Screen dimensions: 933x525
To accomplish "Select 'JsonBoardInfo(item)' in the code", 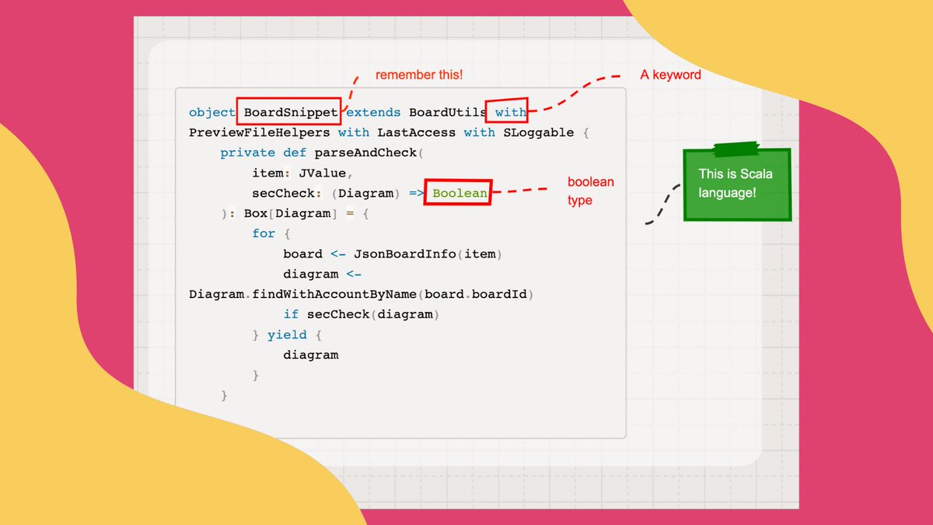I will pyautogui.click(x=428, y=254).
